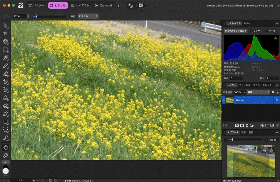This screenshot has height=182, width=280.
Task: Select the Pen tool
Action: click(6, 114)
